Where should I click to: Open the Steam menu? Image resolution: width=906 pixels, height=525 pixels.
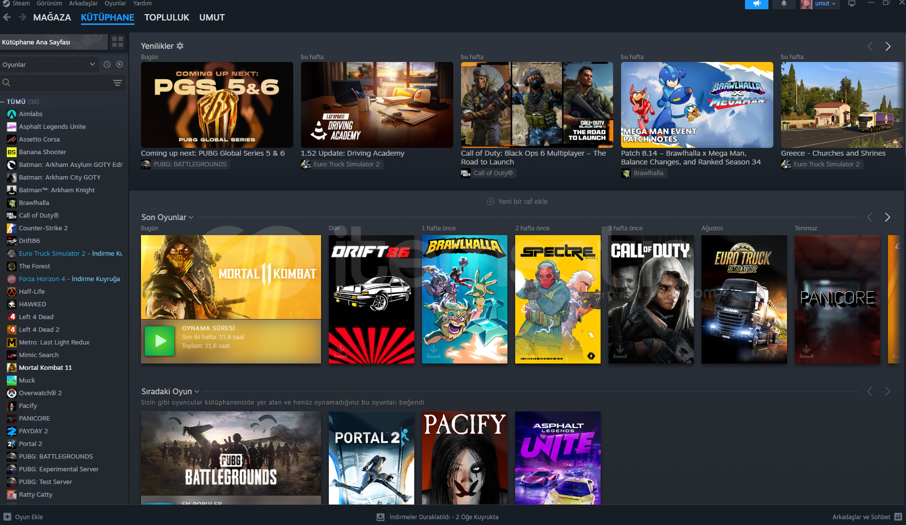pos(21,3)
